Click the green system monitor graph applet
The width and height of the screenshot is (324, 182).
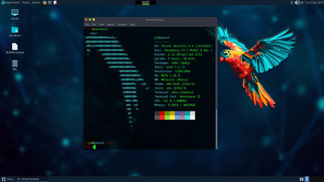pyautogui.click(x=146, y=2)
